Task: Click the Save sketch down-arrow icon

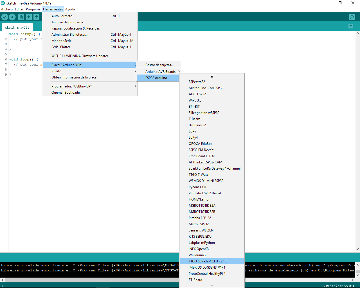Action: 36,17
